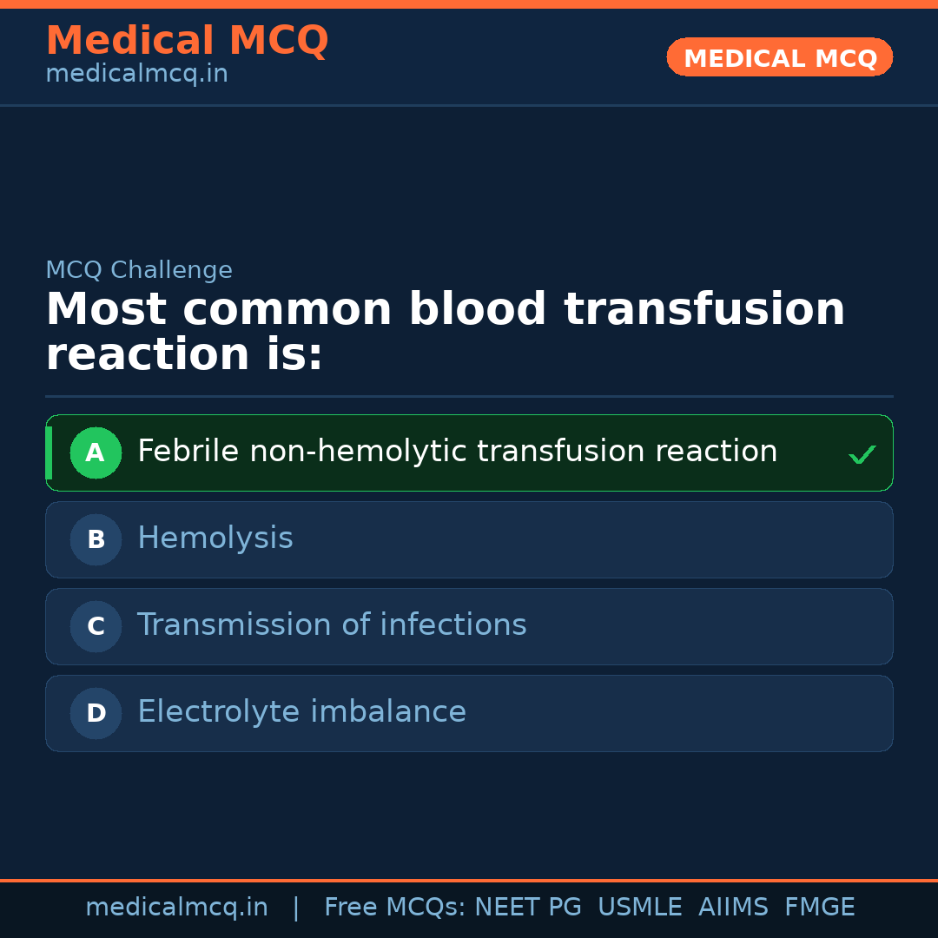938x938 pixels.
Task: Click the orange MEDICAL MCQ badge
Action: [779, 57]
